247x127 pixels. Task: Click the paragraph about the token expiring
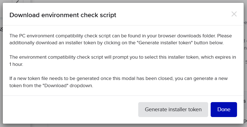click(x=123, y=61)
